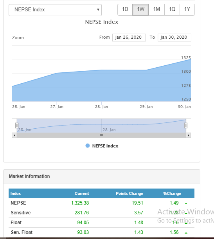Switch chart to 1Y range
Viewport: 214px width, 239px height.
(x=187, y=10)
